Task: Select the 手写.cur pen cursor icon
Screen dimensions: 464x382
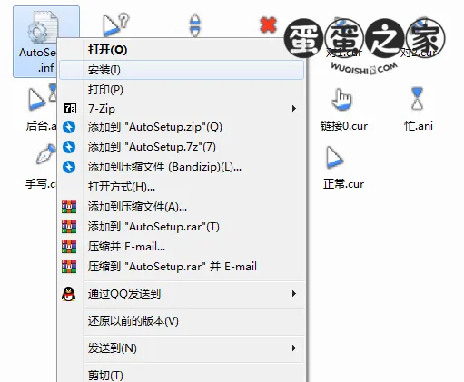Action: point(46,154)
